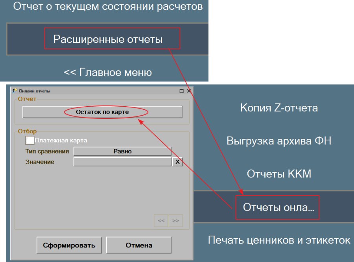
Task: Clear the Значение field with X button
Action: click(177, 162)
